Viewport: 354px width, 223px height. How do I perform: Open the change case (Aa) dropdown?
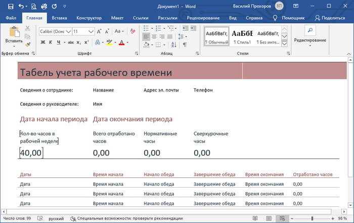[119, 31]
